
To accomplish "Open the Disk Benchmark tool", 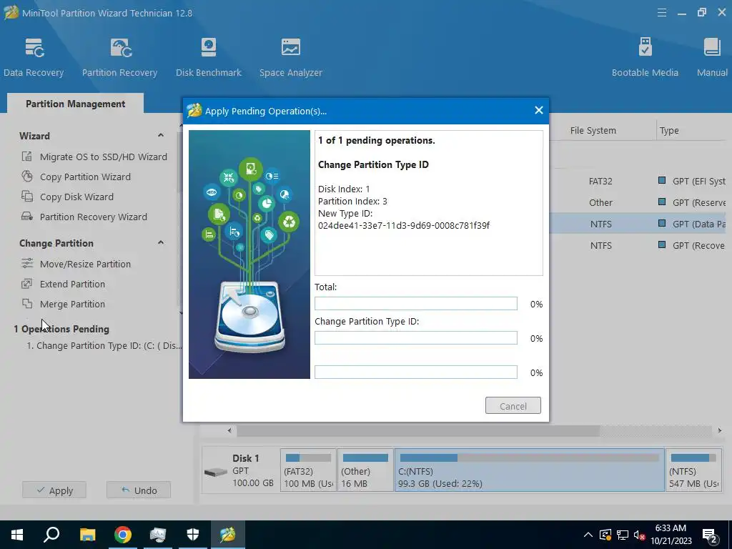I will click(208, 58).
